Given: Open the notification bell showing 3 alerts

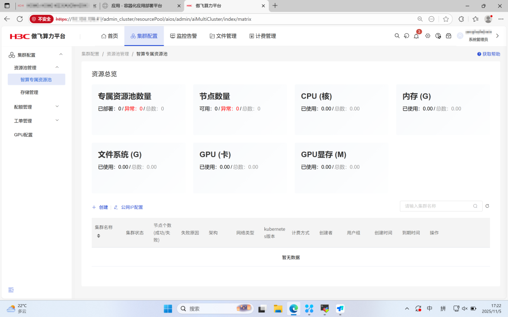Looking at the screenshot, I should 416,36.
